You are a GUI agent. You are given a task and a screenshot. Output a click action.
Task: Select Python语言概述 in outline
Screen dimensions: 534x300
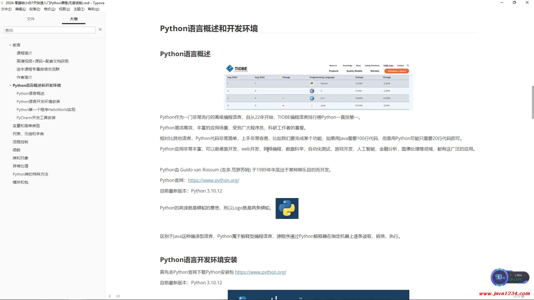30,93
